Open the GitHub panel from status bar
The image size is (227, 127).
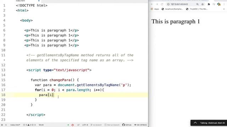[x=127, y=125]
